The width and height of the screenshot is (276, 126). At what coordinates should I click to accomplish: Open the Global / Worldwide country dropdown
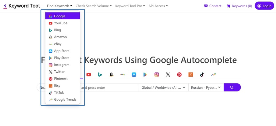163,87
